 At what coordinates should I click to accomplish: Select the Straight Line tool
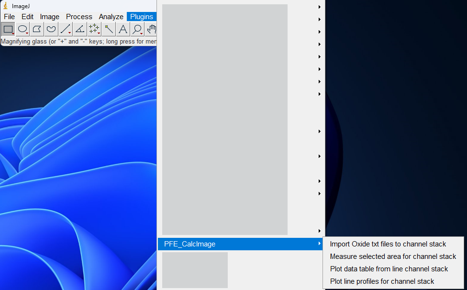click(x=66, y=29)
